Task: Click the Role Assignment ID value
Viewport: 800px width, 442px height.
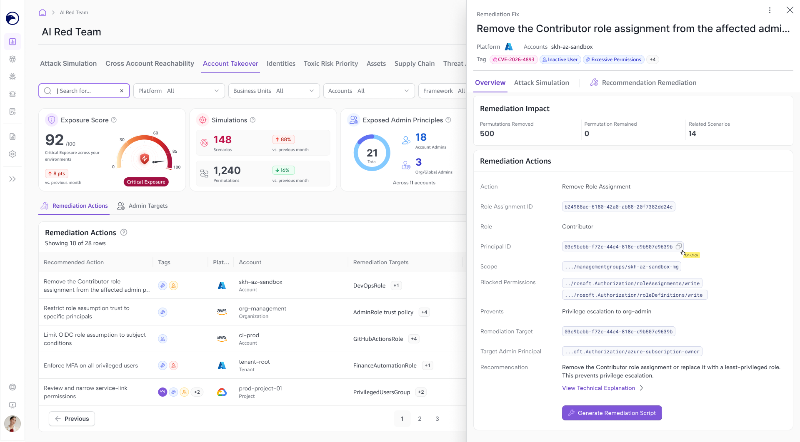Action: click(x=618, y=207)
